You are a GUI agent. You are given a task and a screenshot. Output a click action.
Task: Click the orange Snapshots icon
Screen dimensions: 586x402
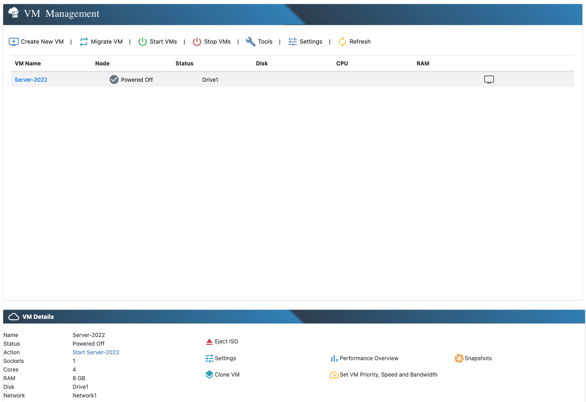click(x=459, y=358)
